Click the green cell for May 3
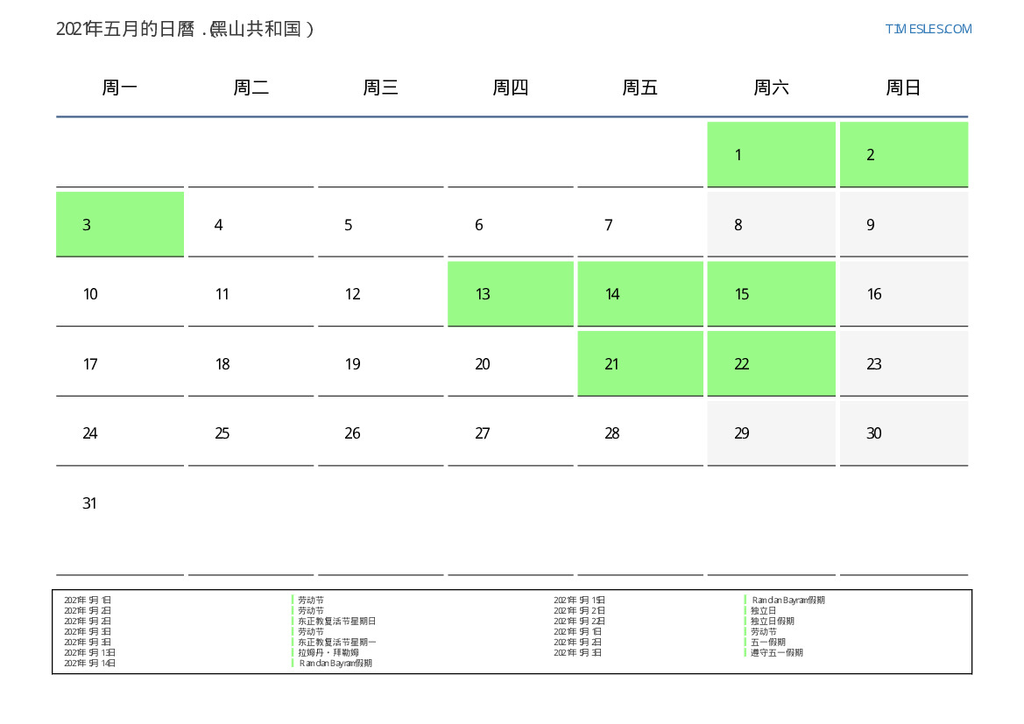This screenshot has width=1024, height=724. tap(120, 225)
